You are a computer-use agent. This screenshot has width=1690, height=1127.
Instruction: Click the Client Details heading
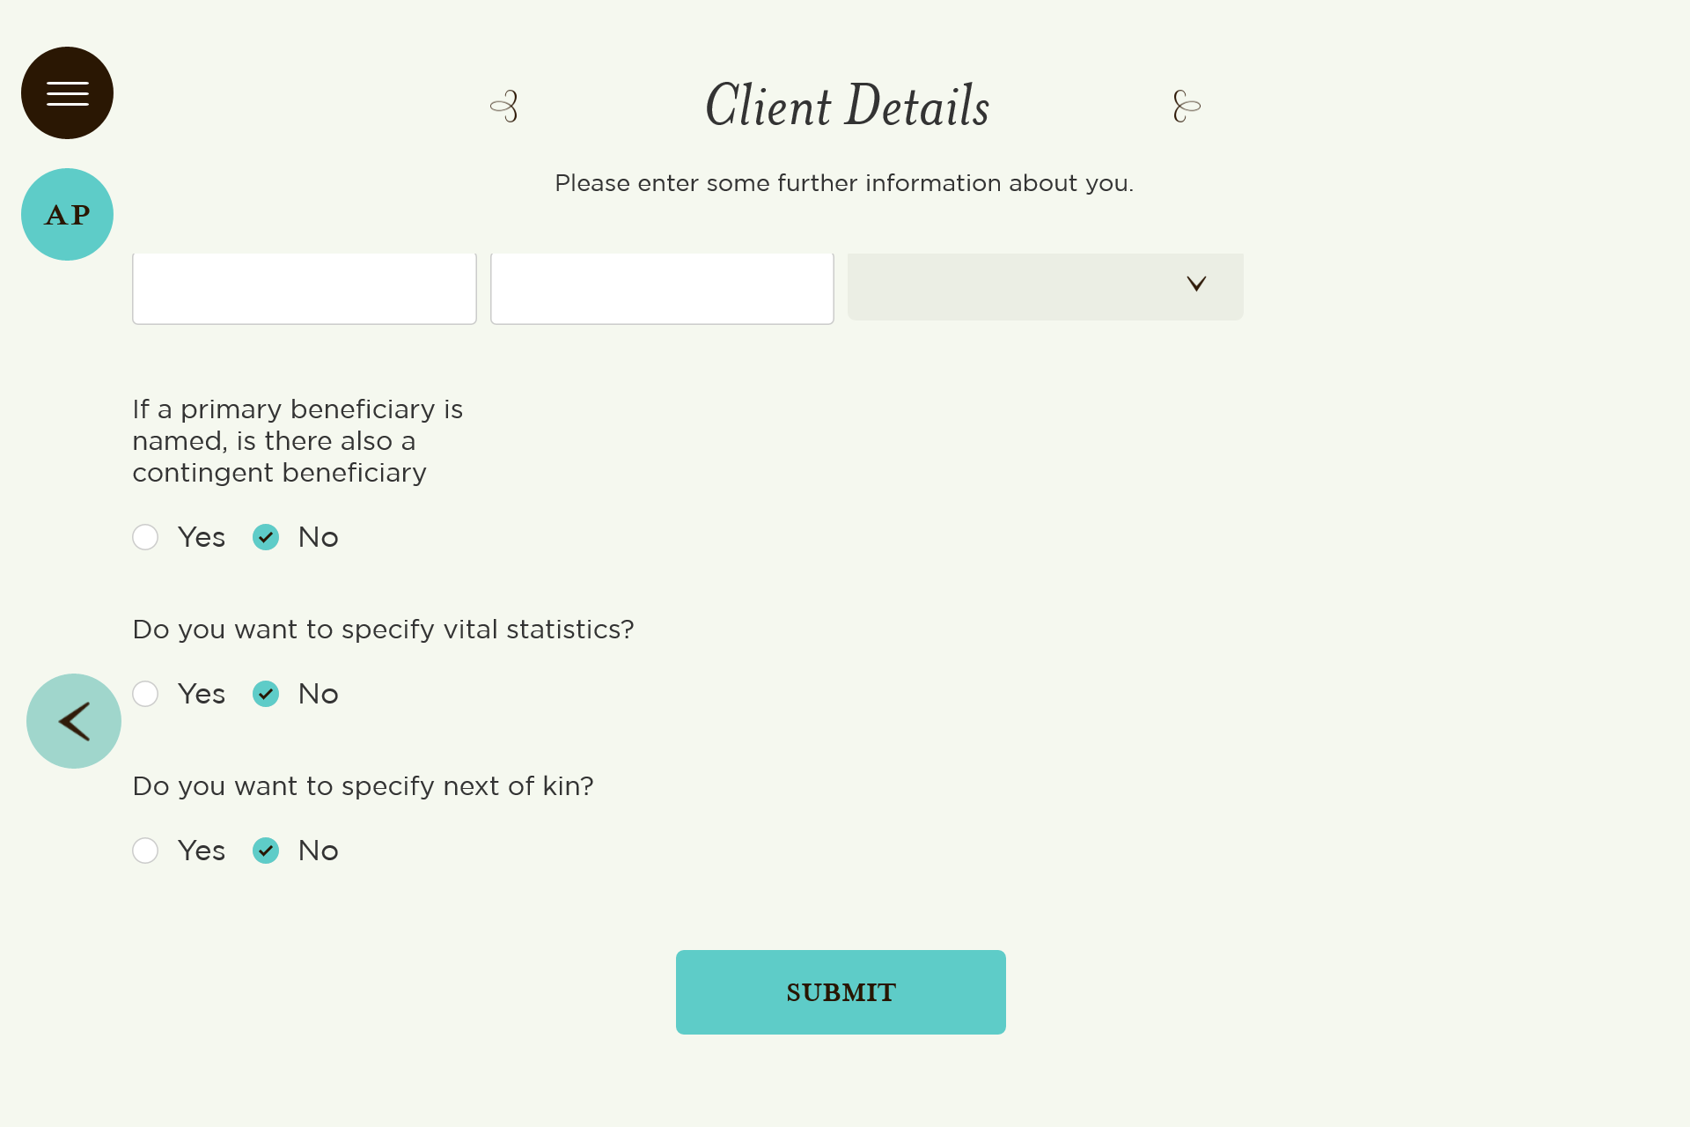click(x=847, y=105)
